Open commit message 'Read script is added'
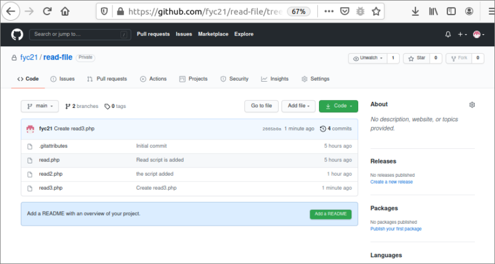Image resolution: width=495 pixels, height=264 pixels. [159, 160]
